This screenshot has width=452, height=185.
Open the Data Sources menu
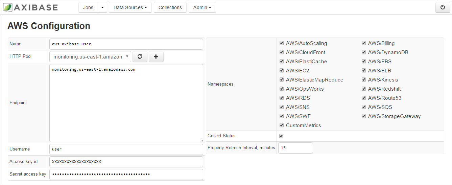[x=130, y=7]
